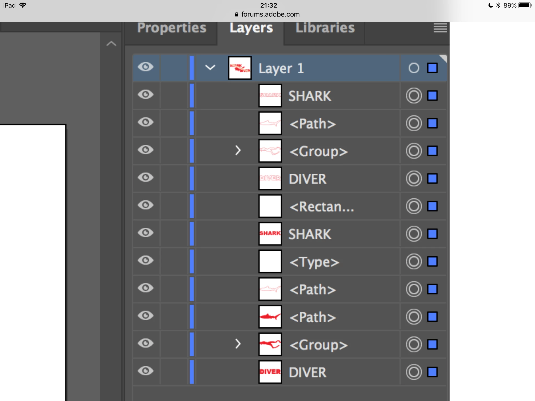Click the blue selection square on the top SHARK row
The image size is (535, 401).
tap(432, 96)
